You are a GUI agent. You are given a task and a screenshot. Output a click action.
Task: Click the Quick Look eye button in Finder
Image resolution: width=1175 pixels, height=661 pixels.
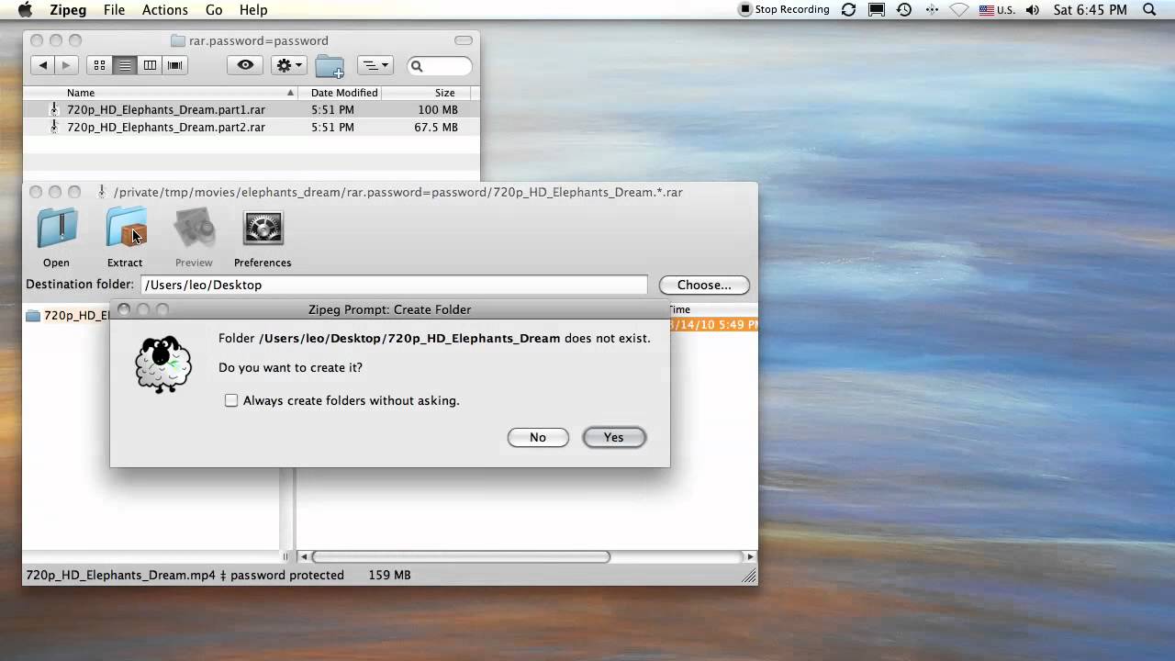pyautogui.click(x=245, y=65)
